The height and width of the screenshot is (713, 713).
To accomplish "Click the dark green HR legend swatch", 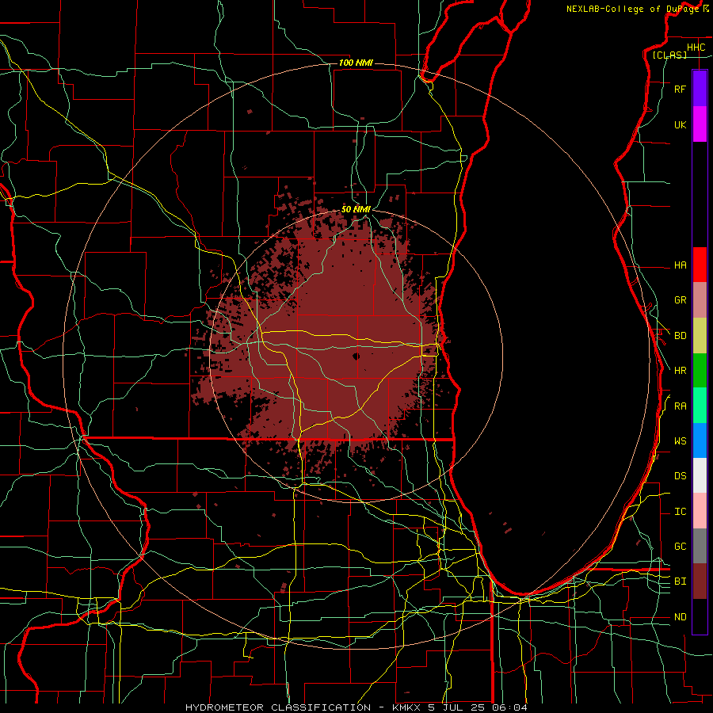I will pyautogui.click(x=700, y=371).
